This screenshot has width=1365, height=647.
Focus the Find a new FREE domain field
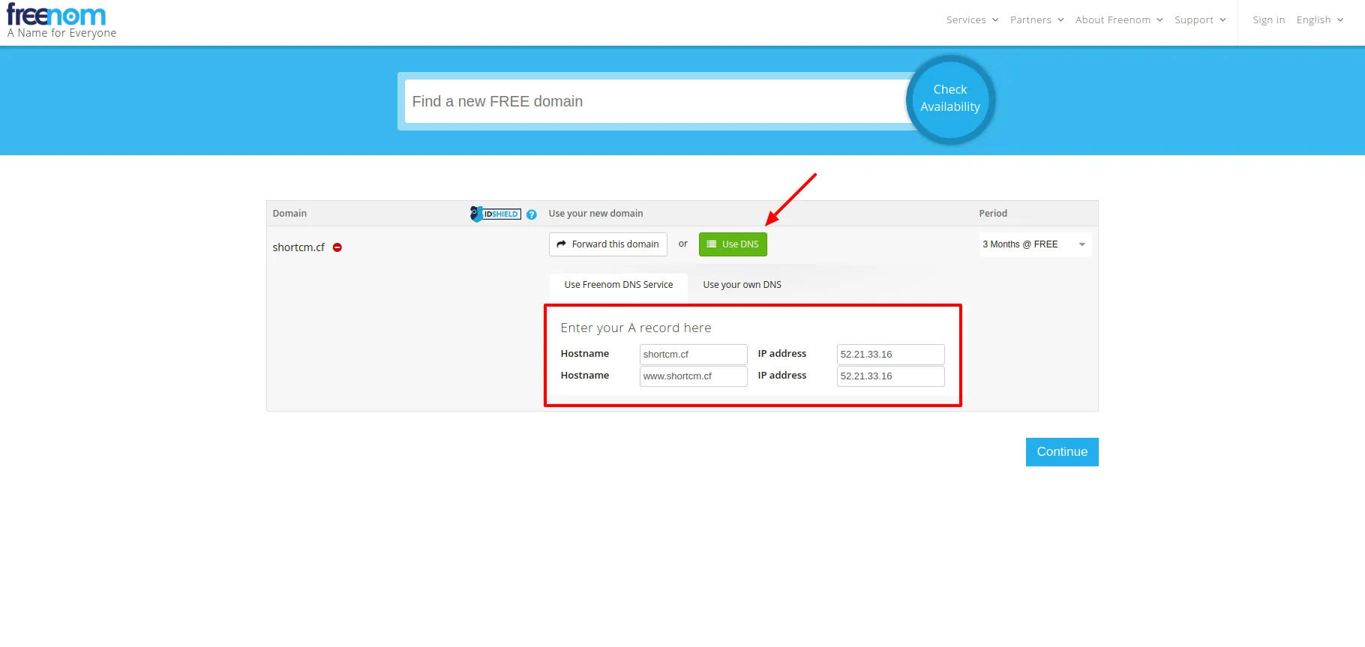coord(656,101)
